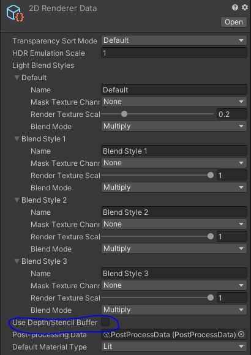Click the 2D Renderer Data title text
Viewport: 251px width, 355px height.
coord(62,9)
